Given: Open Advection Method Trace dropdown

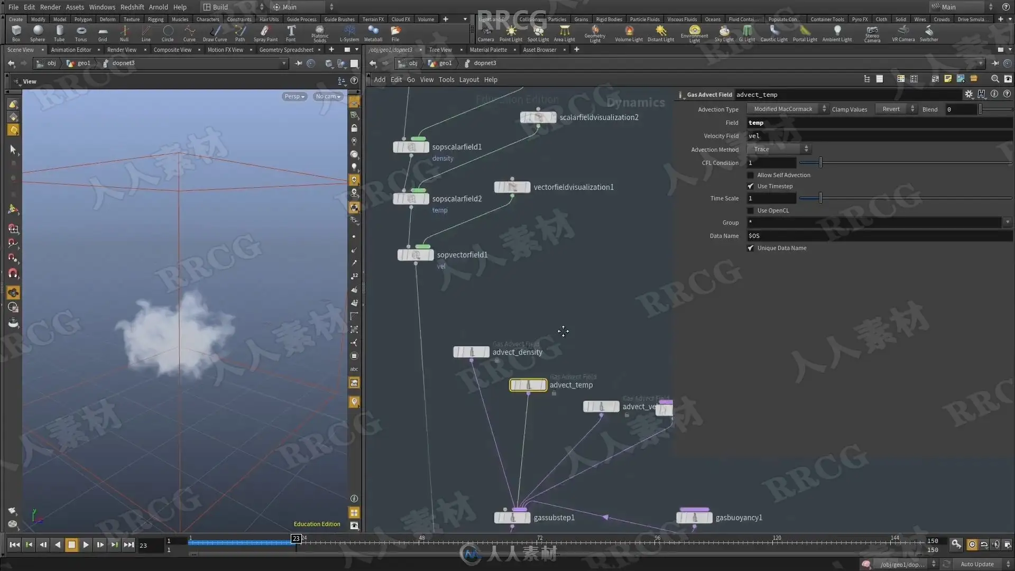Looking at the screenshot, I should tap(779, 149).
